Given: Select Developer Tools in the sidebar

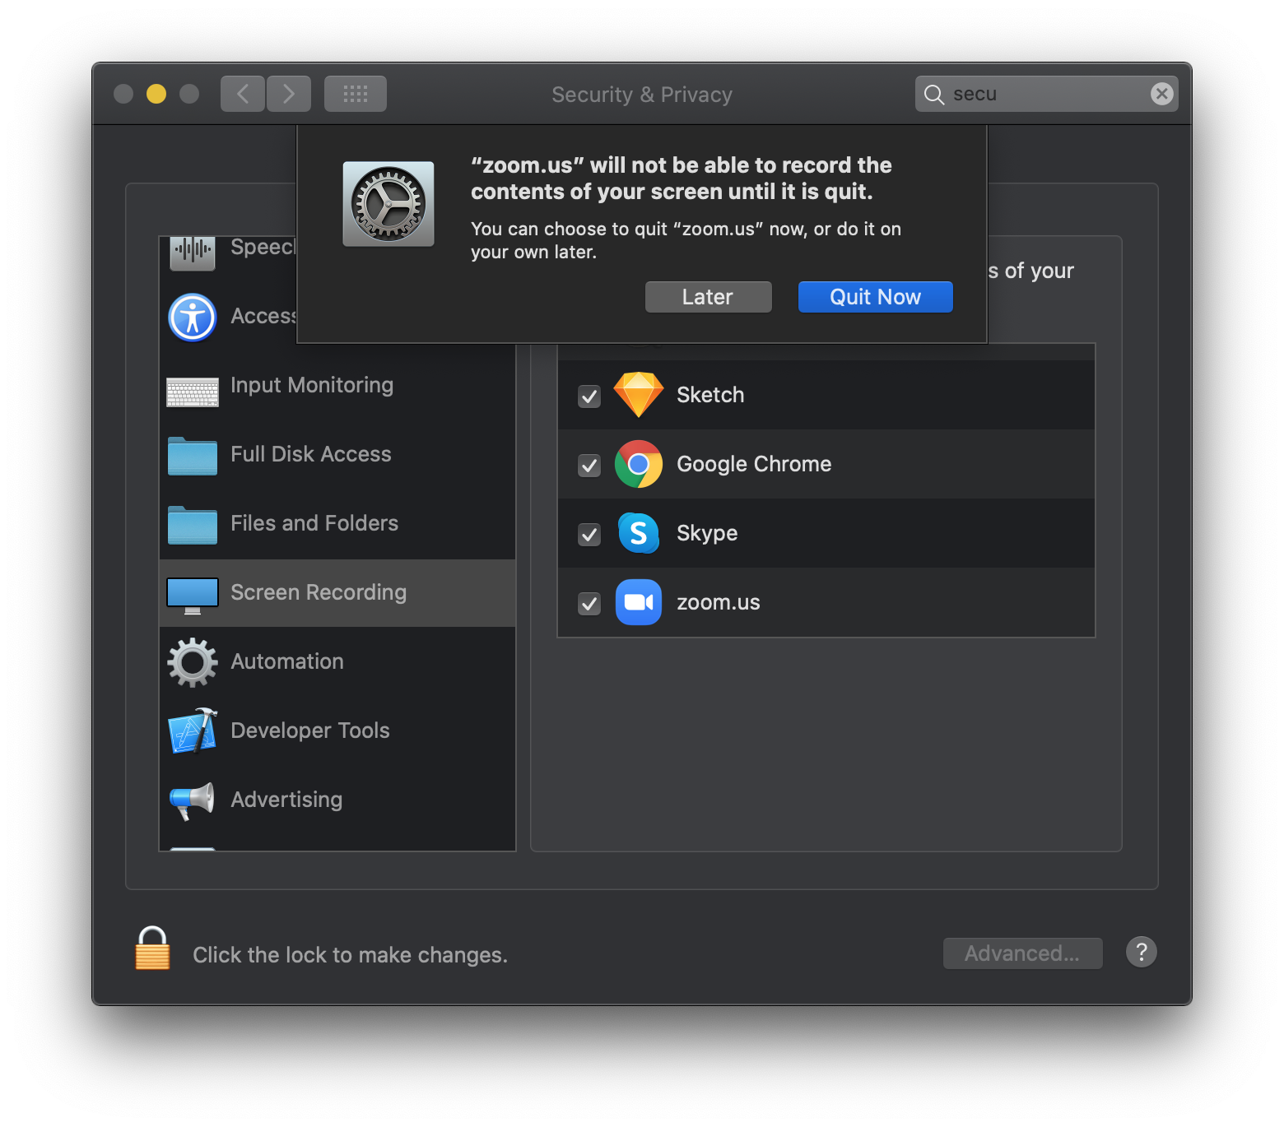Looking at the screenshot, I should 337,730.
